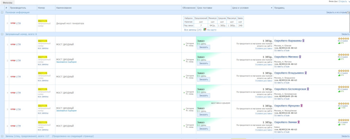Collapse the Запрошенный номер section

[x=2, y=34]
